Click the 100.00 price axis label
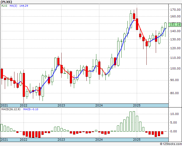Viewport: 182px width, 146px height. coord(175,68)
